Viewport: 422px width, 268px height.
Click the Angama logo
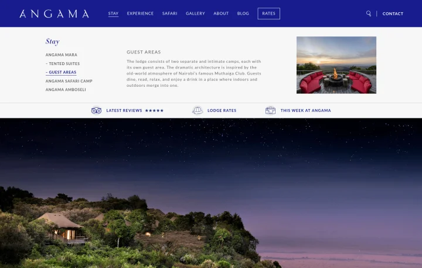54,13
